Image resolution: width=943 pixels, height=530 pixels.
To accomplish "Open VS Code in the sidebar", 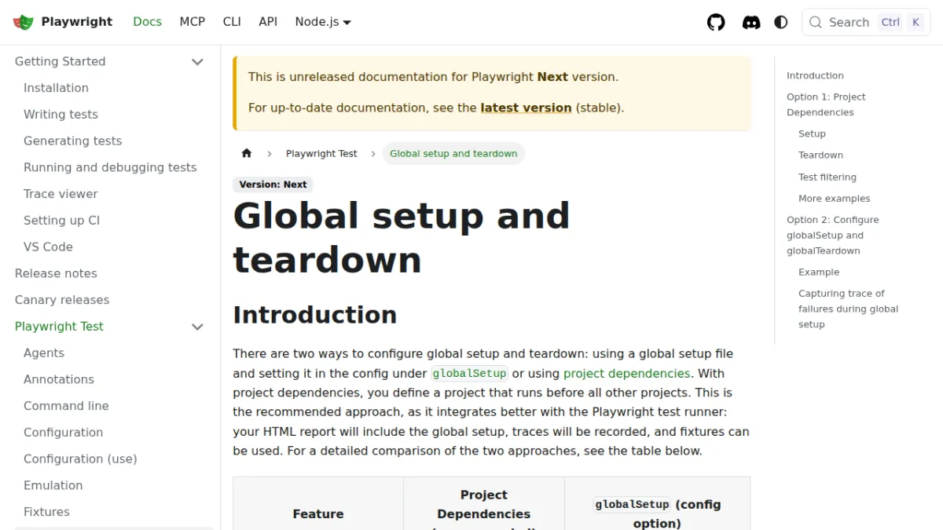I will coord(48,247).
